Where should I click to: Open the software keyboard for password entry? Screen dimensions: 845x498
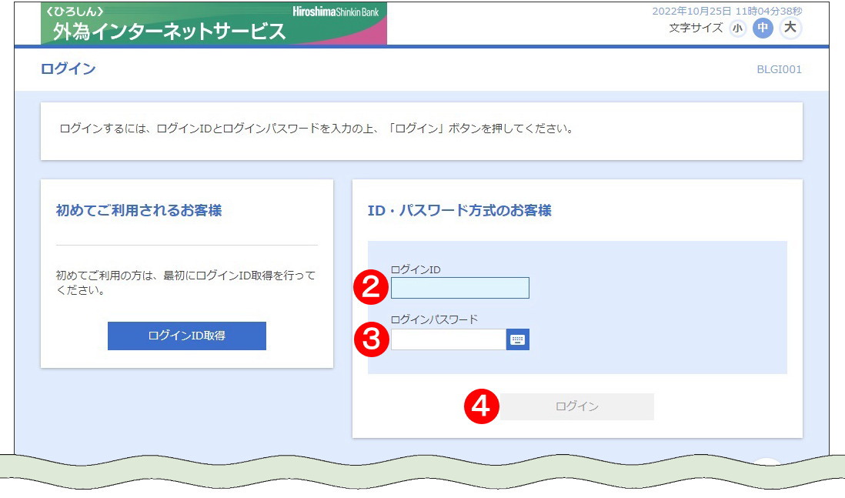click(517, 339)
